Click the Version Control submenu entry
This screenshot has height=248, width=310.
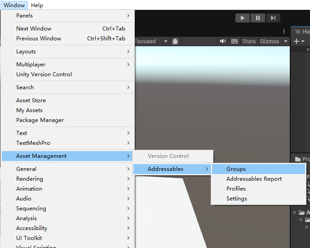coord(173,156)
